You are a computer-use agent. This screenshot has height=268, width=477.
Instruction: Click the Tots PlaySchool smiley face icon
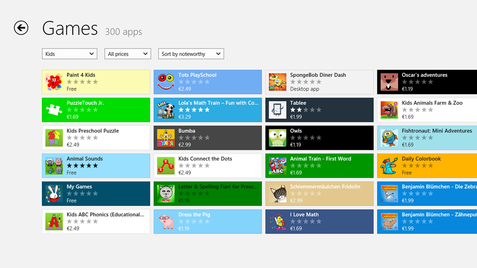pyautogui.click(x=166, y=82)
